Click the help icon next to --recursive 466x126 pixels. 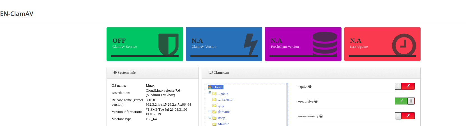[316, 101]
